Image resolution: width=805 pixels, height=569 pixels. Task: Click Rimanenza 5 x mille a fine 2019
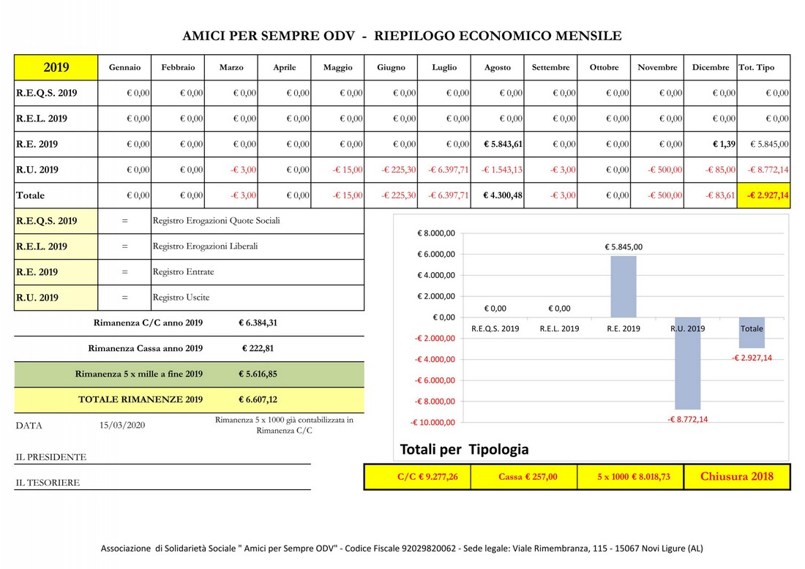pyautogui.click(x=138, y=374)
